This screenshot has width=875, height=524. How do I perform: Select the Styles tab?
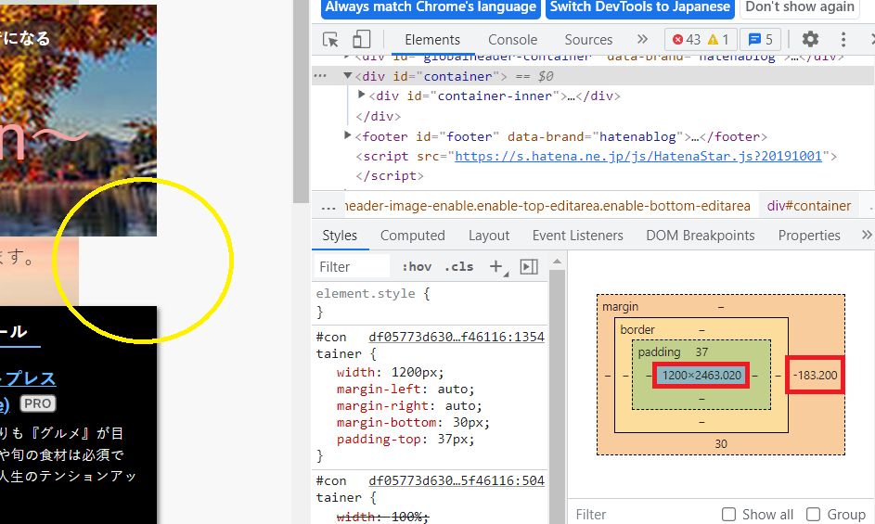[x=340, y=236]
